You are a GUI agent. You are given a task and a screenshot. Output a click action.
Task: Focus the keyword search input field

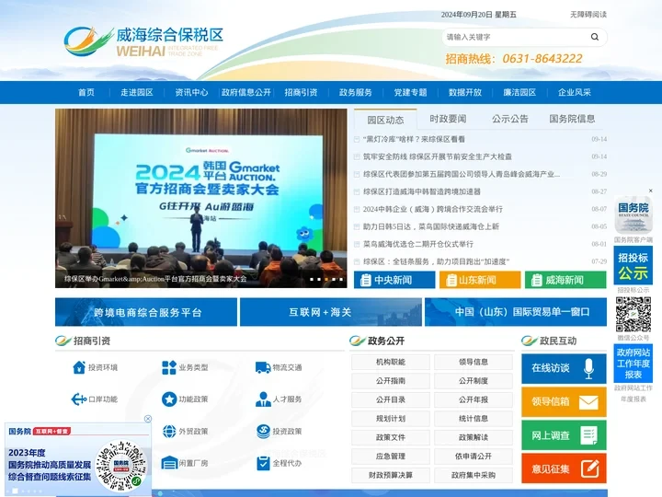515,37
